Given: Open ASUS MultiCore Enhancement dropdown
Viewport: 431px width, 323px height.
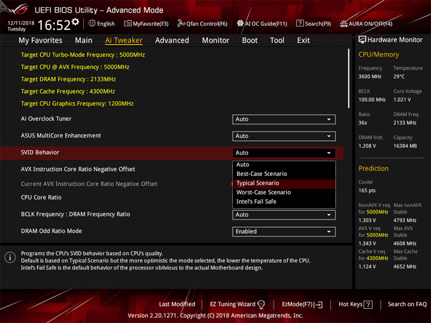Looking at the screenshot, I should pyautogui.click(x=284, y=136).
